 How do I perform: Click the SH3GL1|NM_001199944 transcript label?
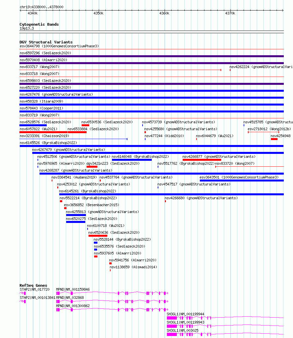tap(185, 314)
